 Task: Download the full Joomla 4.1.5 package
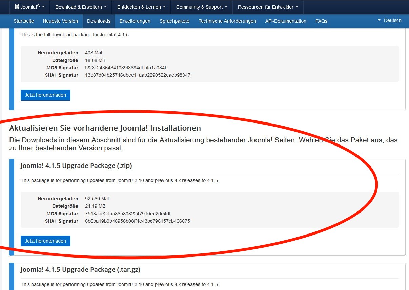tap(45, 95)
